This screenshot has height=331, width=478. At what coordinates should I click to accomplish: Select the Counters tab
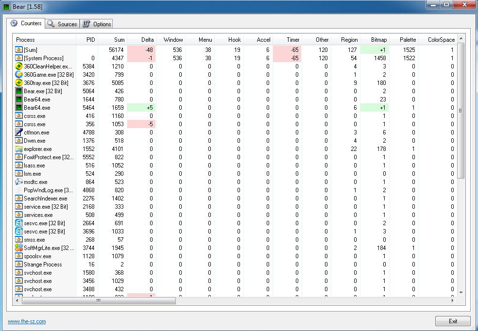pyautogui.click(x=26, y=23)
